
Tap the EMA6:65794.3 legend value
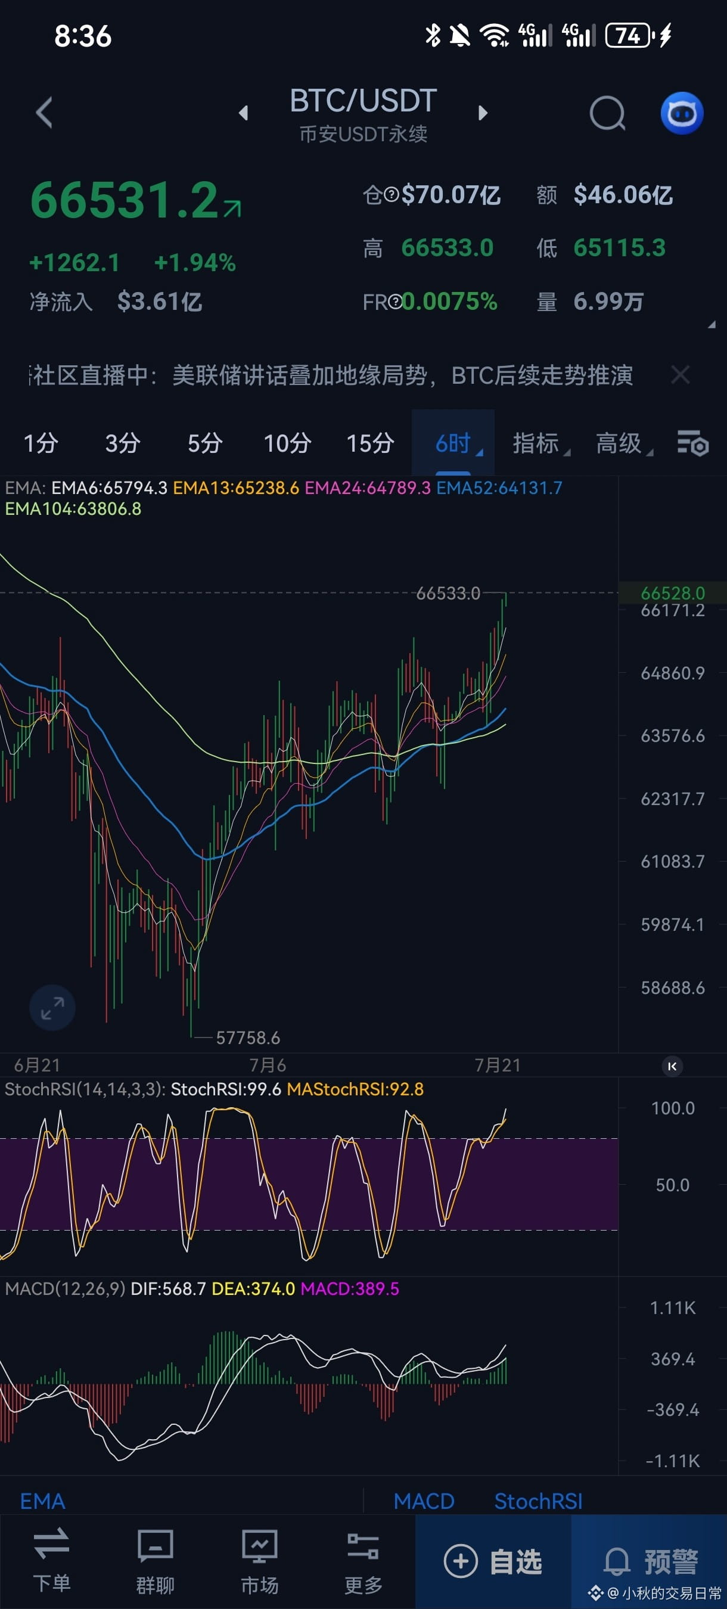[x=109, y=488]
